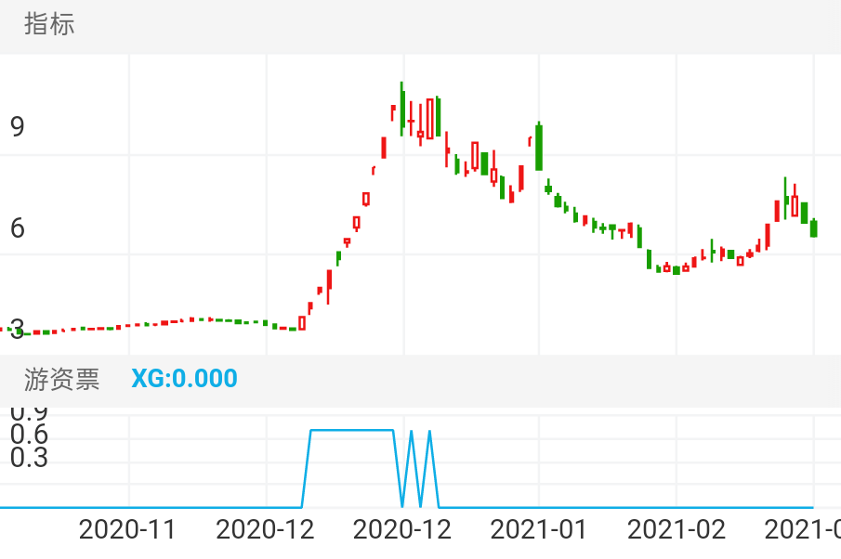Select the 2020-11 date label
The width and height of the screenshot is (841, 559).
point(127,530)
